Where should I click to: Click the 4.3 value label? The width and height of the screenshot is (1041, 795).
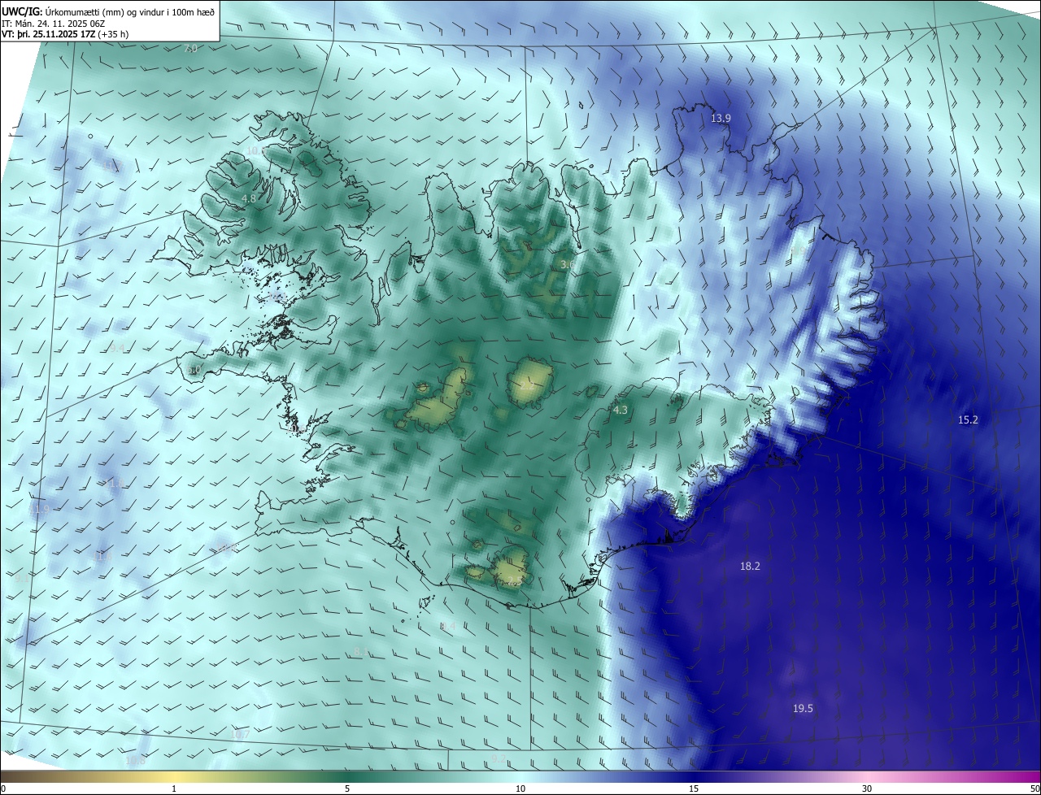click(621, 411)
